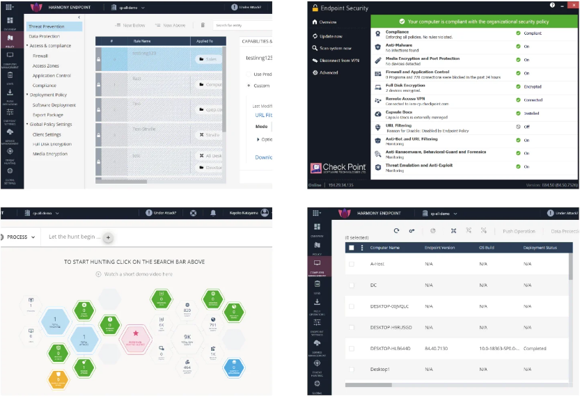Collapse the policy navigation panel chevron

click(79, 17)
